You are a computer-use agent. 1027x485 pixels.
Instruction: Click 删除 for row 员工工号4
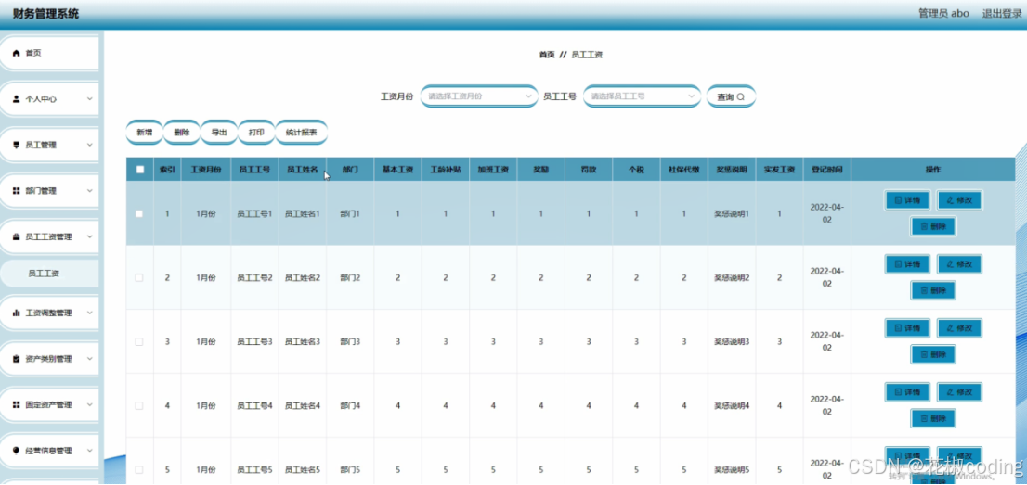tap(932, 419)
